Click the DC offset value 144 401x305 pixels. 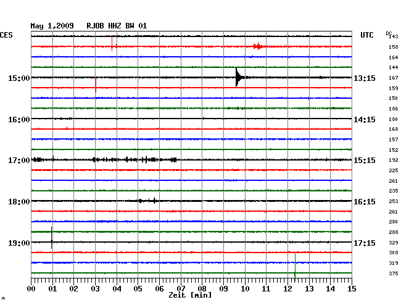tap(394, 67)
